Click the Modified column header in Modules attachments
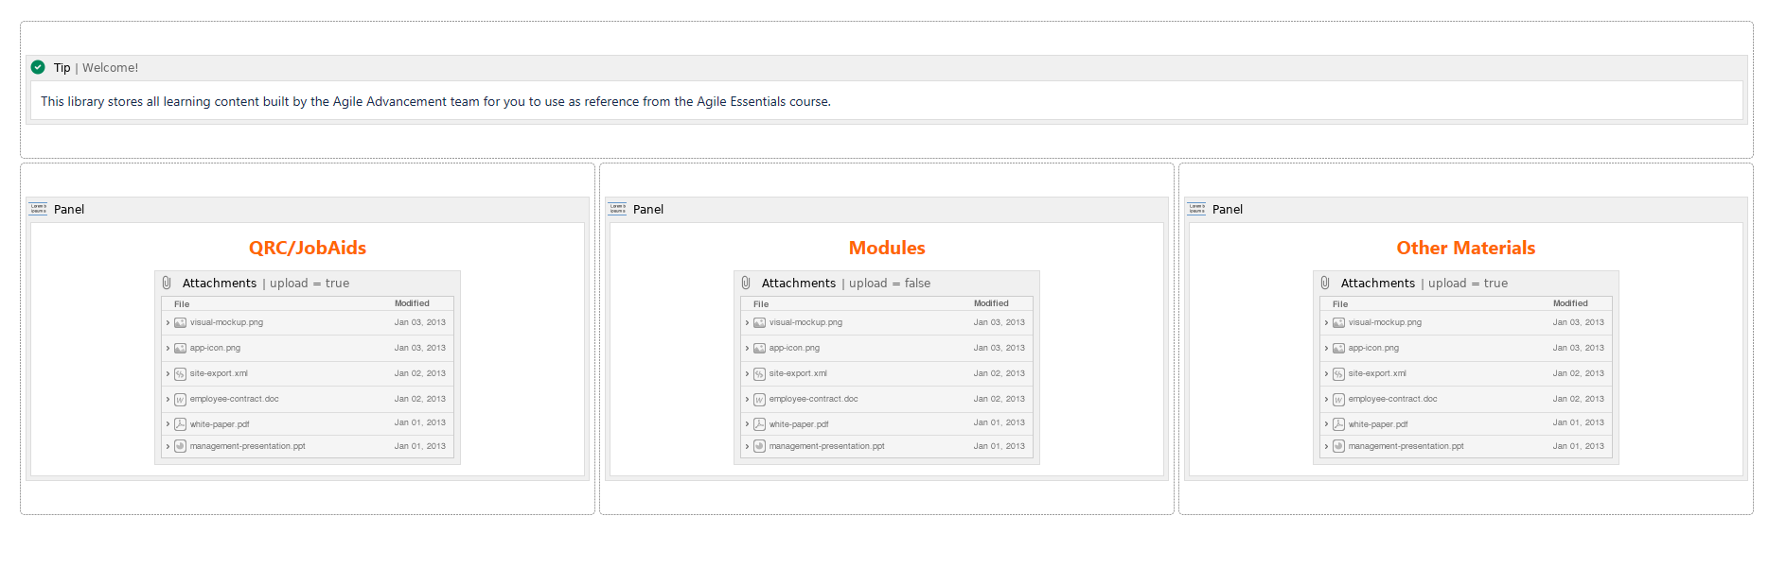The width and height of the screenshot is (1769, 568). [991, 303]
